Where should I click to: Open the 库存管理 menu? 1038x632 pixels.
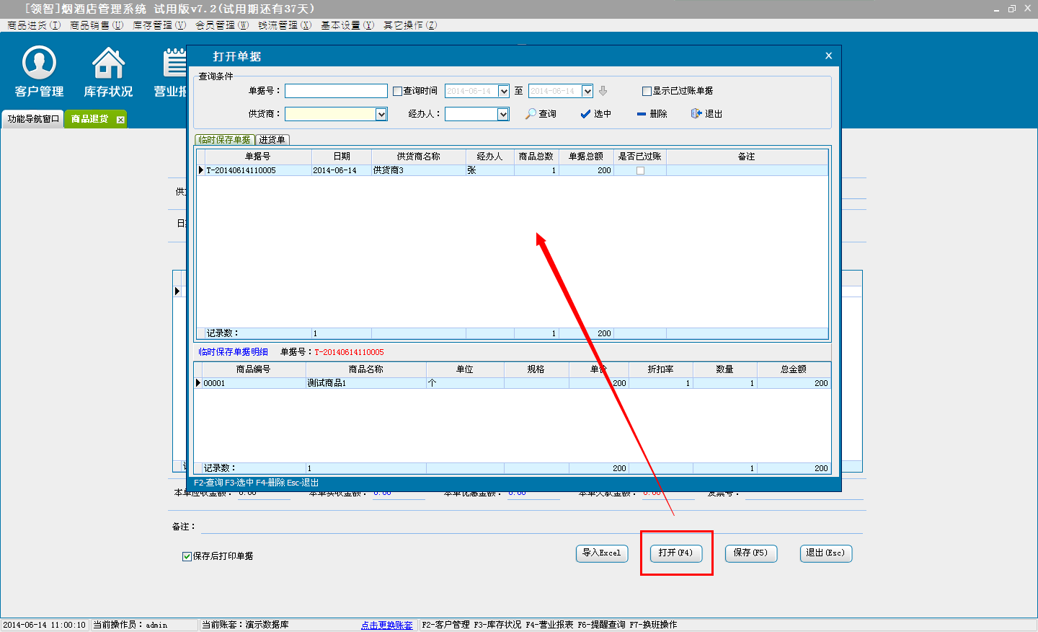click(159, 25)
